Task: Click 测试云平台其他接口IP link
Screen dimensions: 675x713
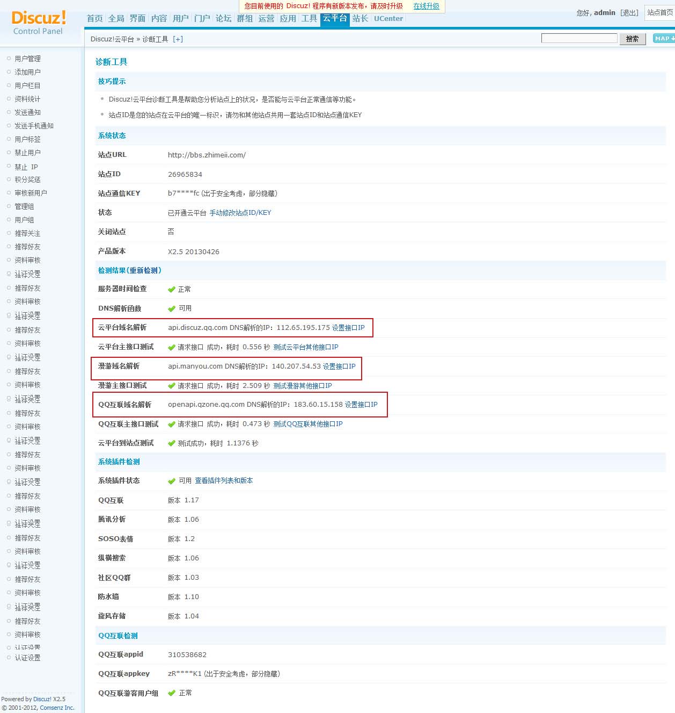Action: 306,347
